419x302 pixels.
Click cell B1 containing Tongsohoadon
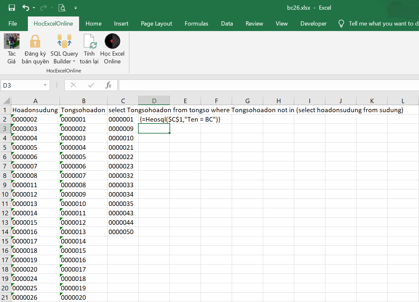tap(84, 110)
